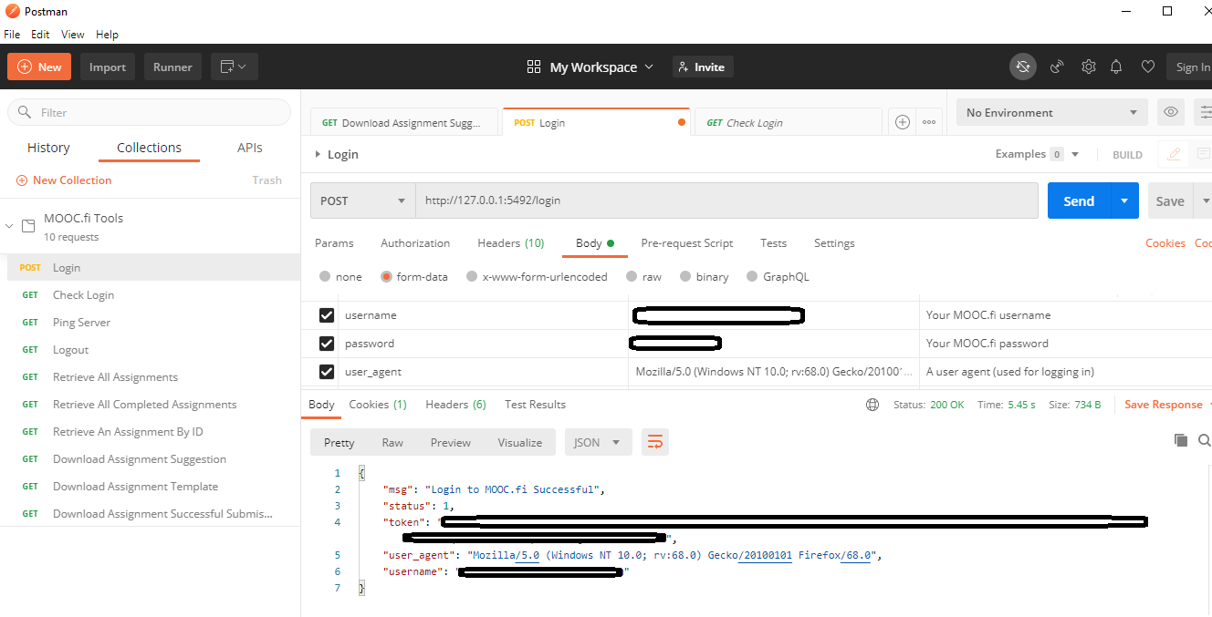Screen dimensions: 1212x617
Task: Click the blue Send button
Action: point(1079,201)
